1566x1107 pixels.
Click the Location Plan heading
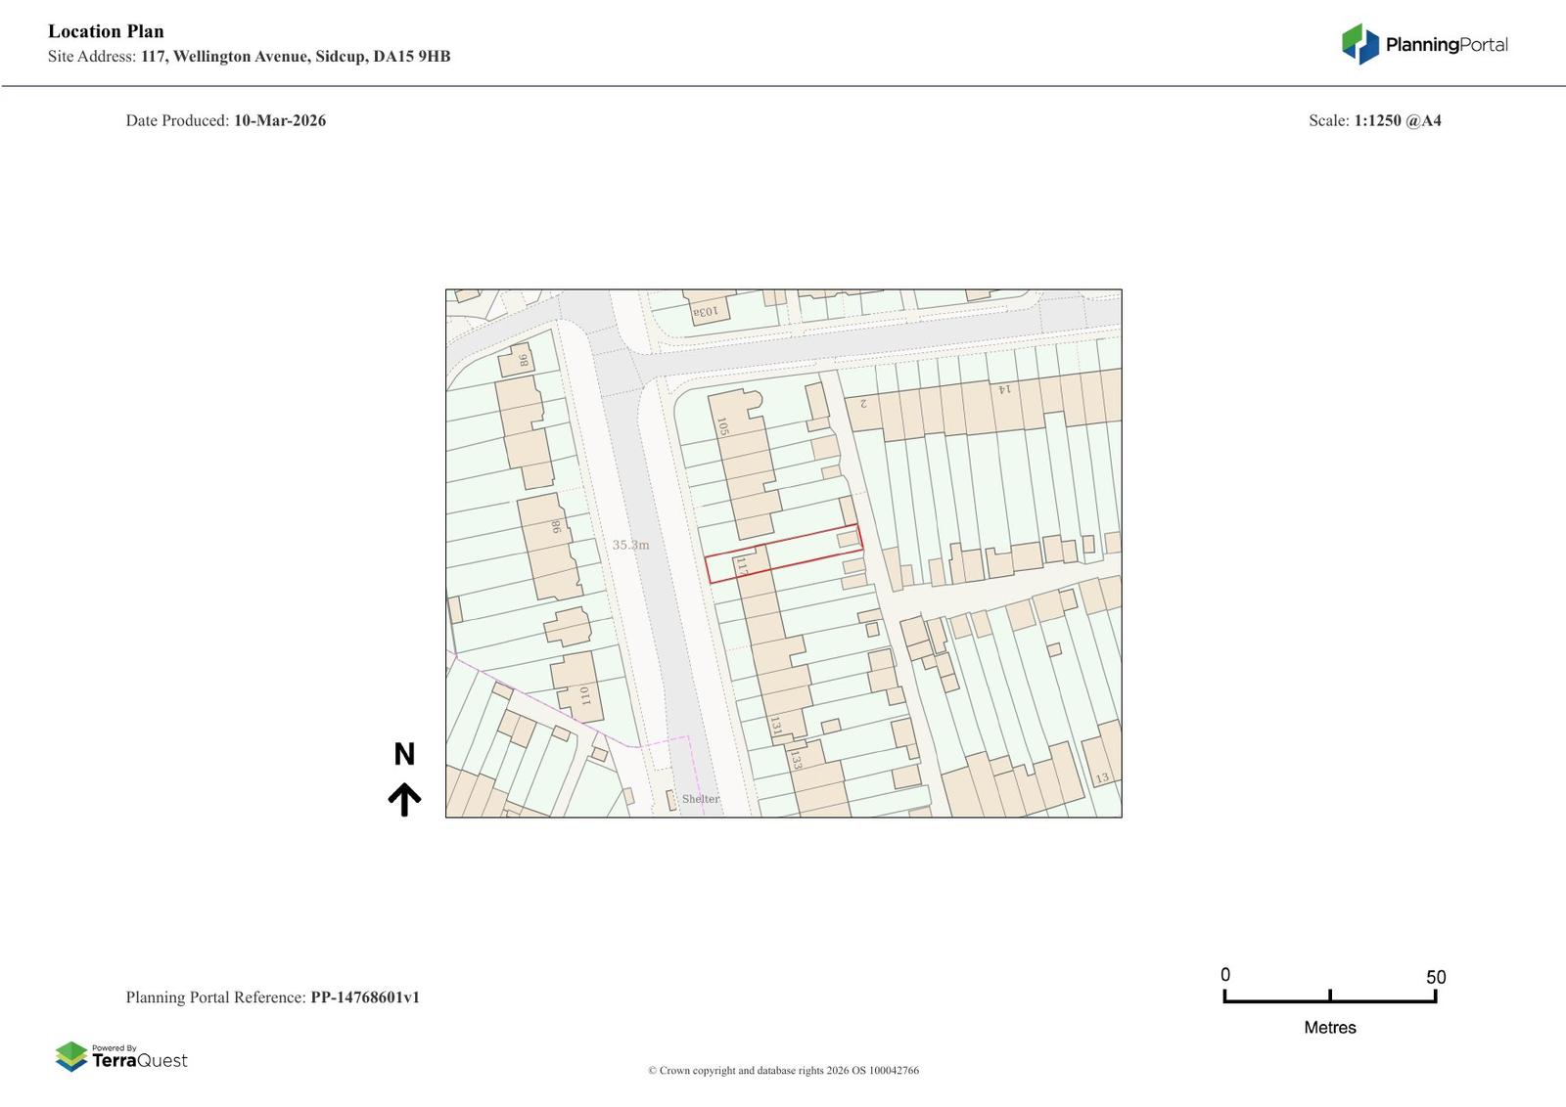(x=106, y=31)
